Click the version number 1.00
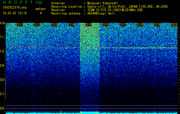 tap(39, 2)
